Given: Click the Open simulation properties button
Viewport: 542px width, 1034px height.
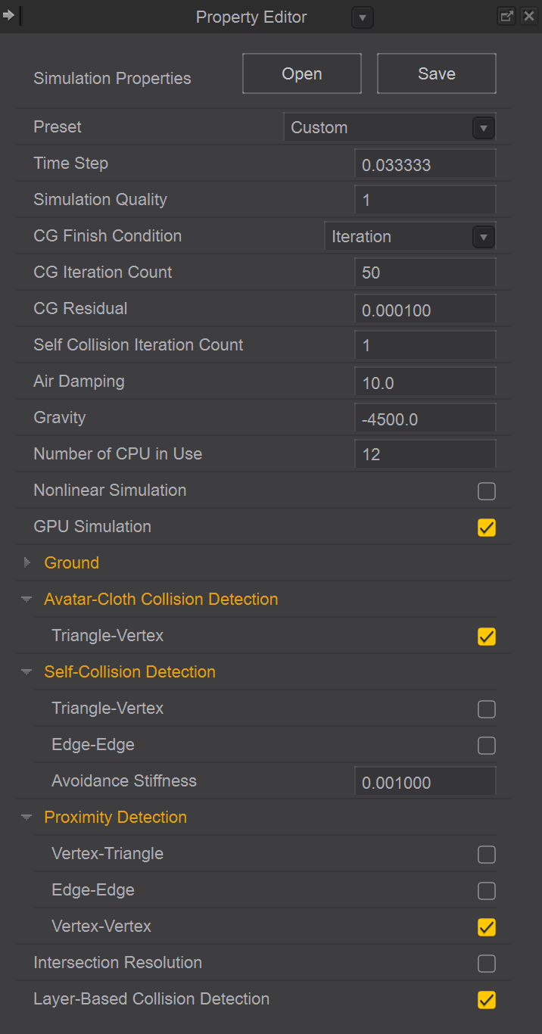Looking at the screenshot, I should coord(302,73).
